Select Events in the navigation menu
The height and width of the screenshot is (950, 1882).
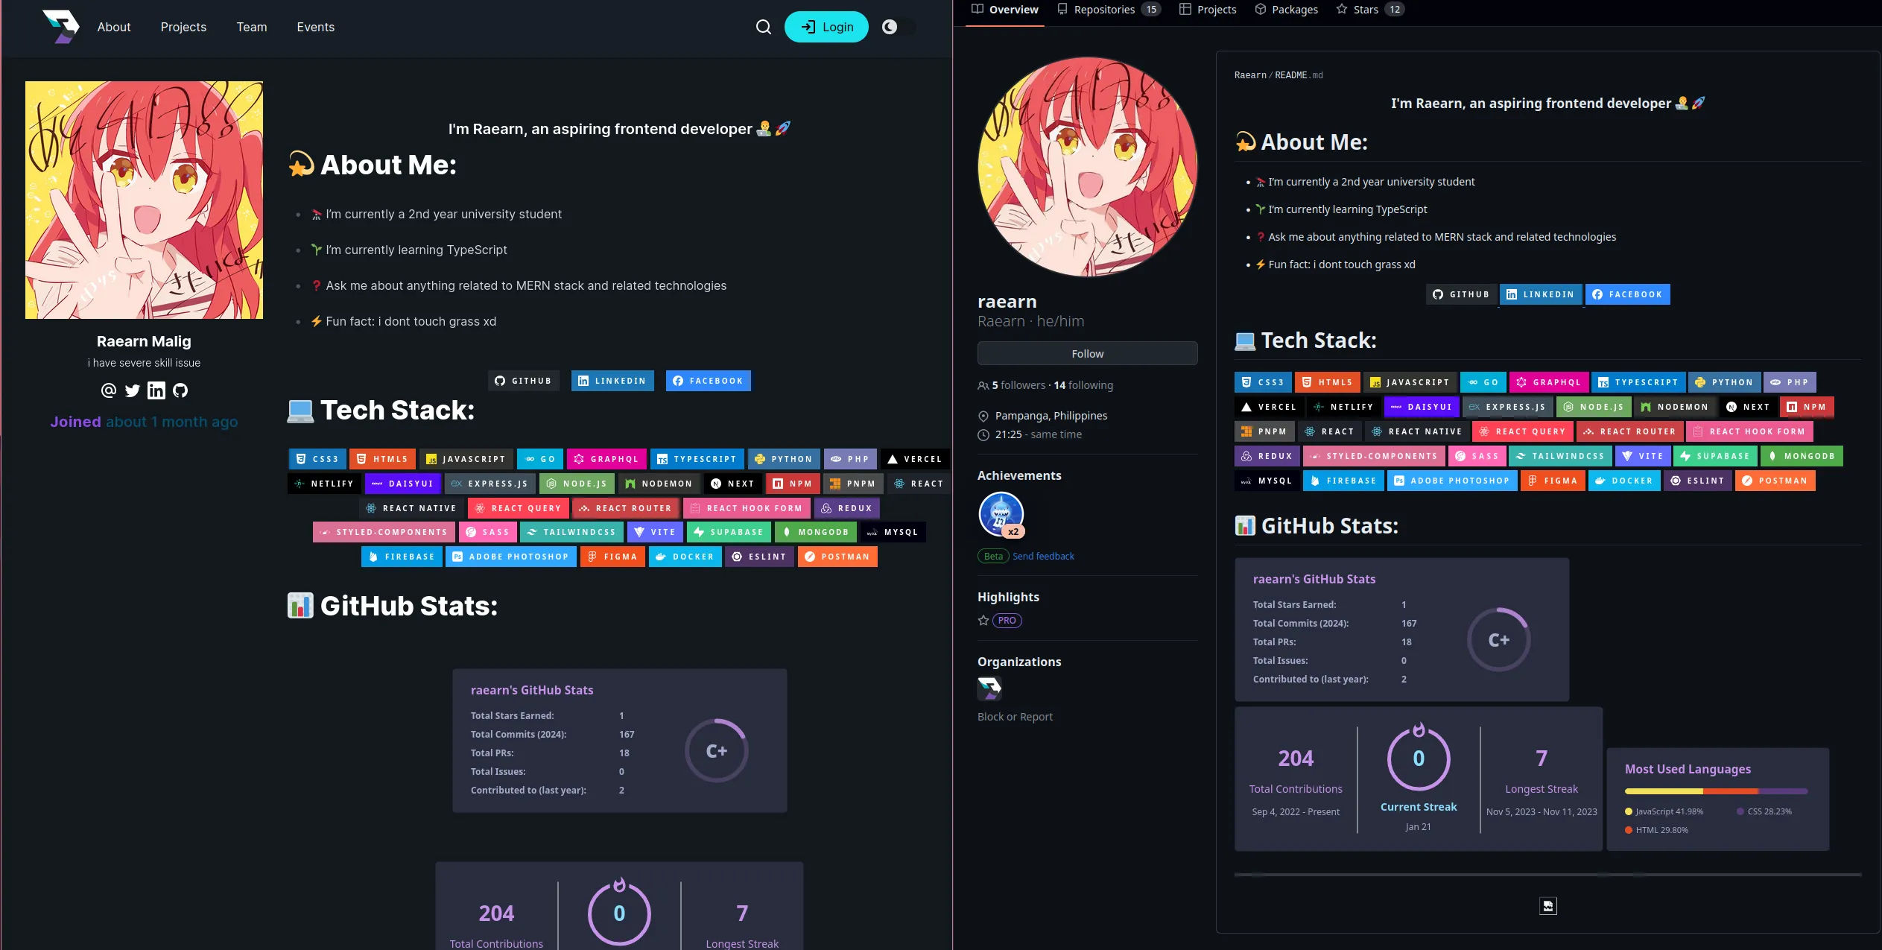tap(315, 27)
